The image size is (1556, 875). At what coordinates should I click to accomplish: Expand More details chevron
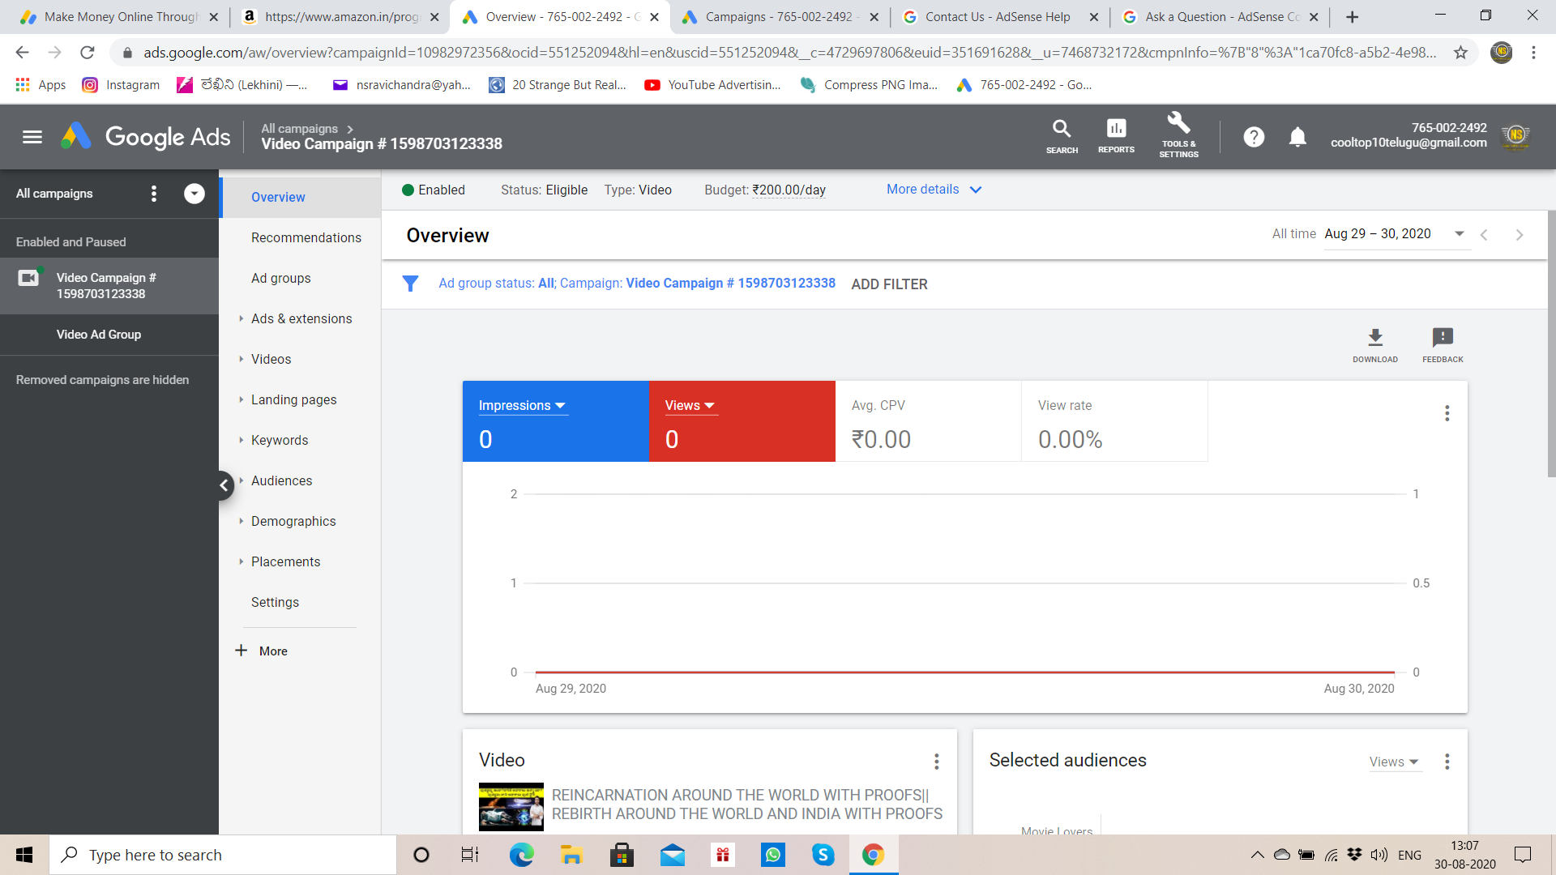[976, 190]
